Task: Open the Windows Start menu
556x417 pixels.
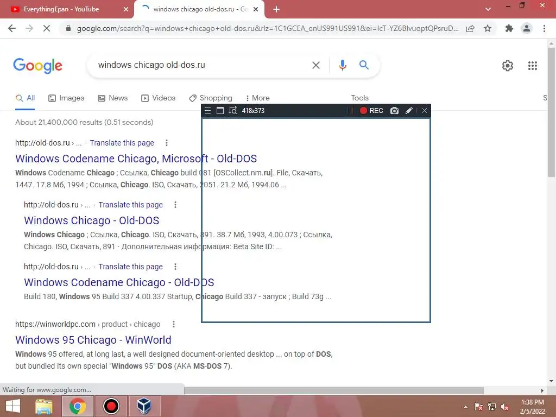Action: pos(13,406)
